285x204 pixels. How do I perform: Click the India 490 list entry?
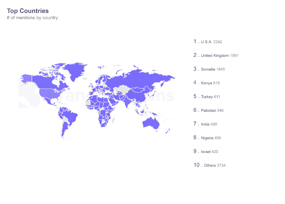point(209,124)
